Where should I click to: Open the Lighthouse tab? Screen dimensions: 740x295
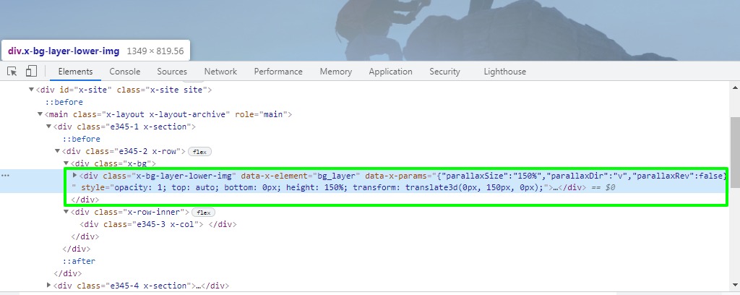coord(504,72)
